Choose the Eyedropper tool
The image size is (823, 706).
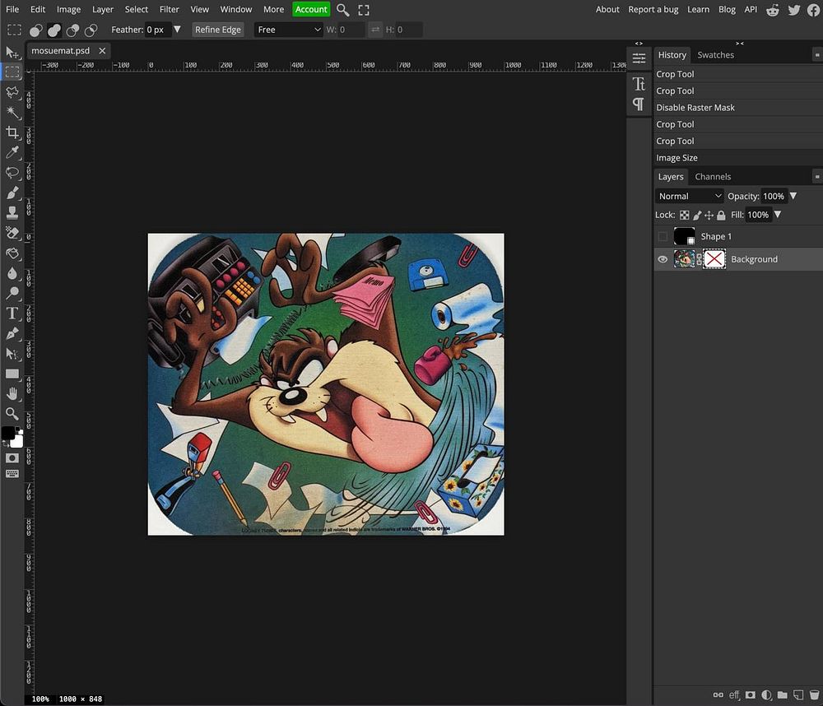(12, 153)
